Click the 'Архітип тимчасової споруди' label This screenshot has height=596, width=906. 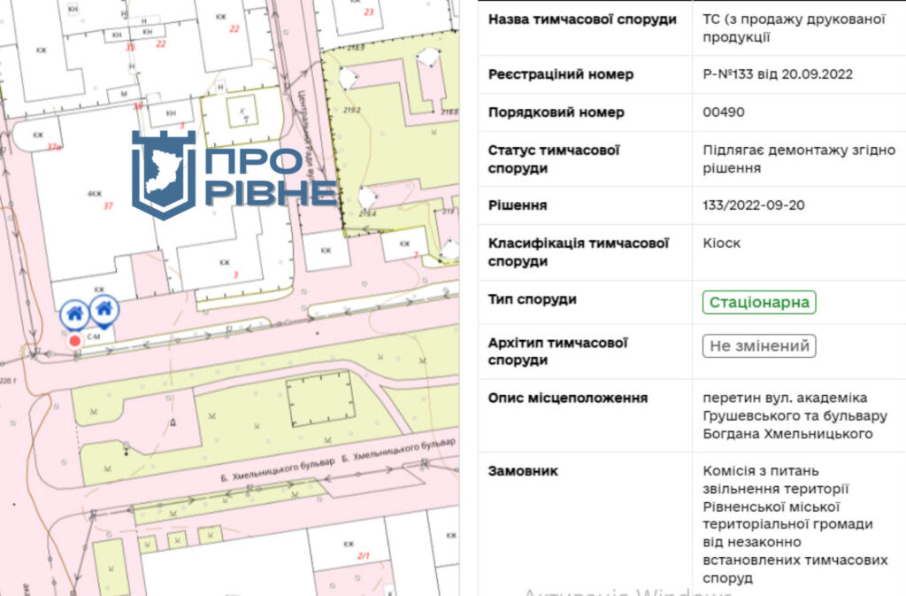click(x=557, y=352)
